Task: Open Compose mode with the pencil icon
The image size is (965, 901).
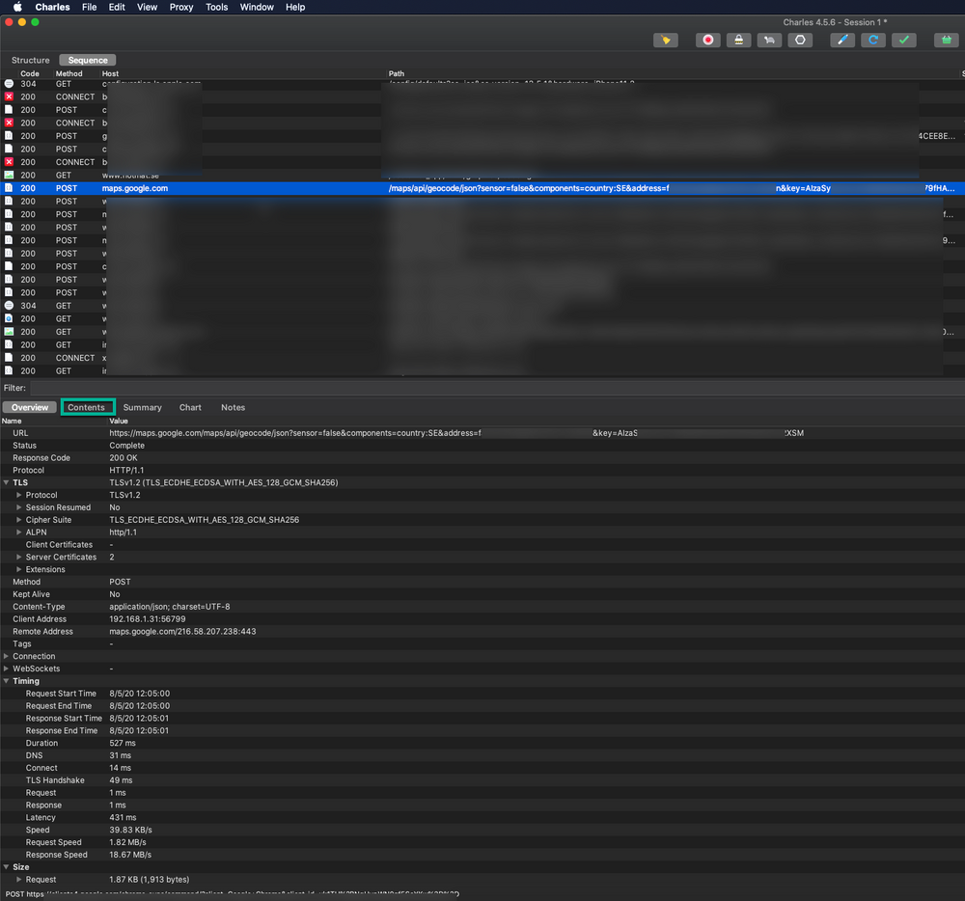Action: click(x=842, y=40)
